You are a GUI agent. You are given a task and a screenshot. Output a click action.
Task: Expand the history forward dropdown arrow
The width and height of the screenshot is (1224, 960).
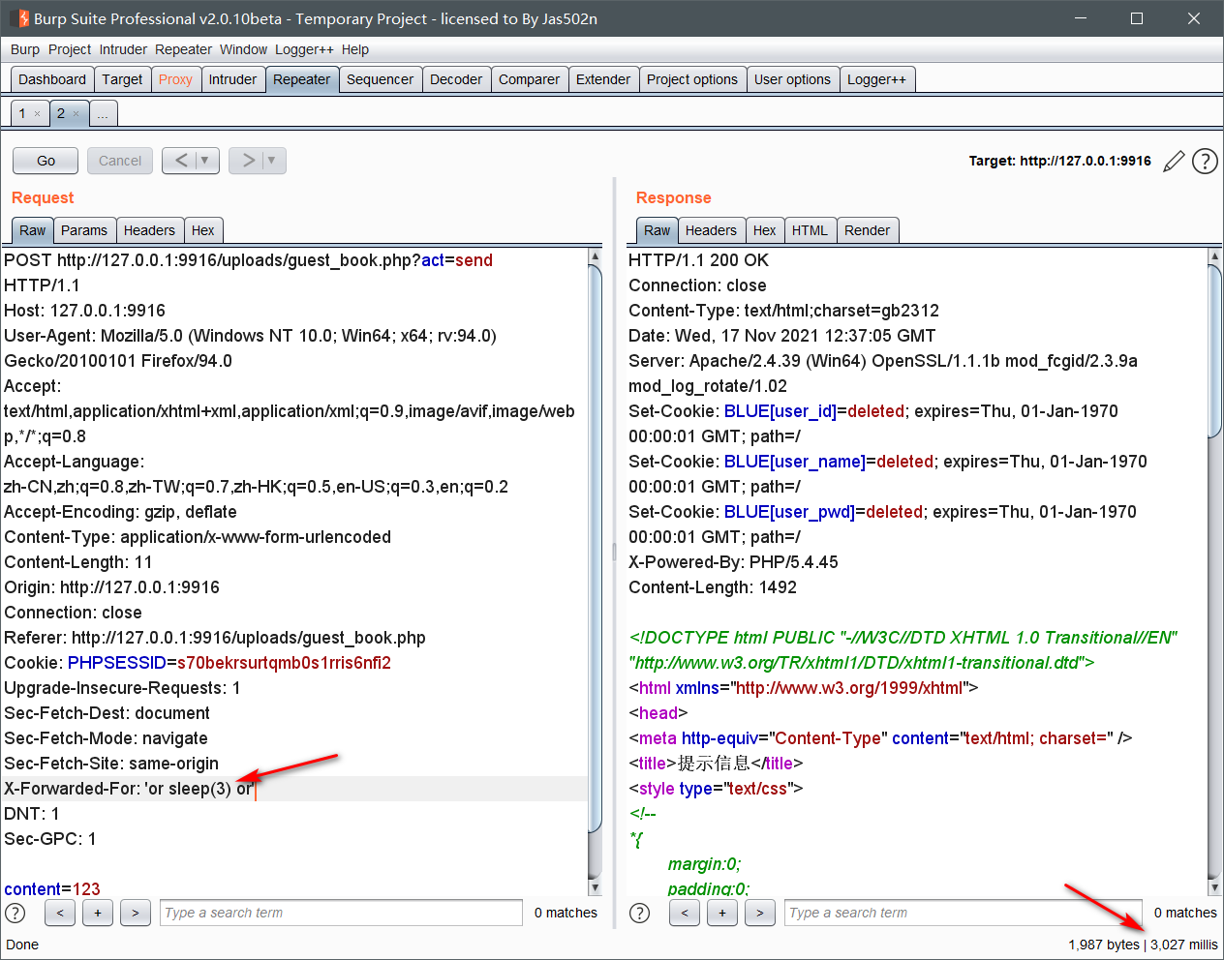(x=272, y=161)
